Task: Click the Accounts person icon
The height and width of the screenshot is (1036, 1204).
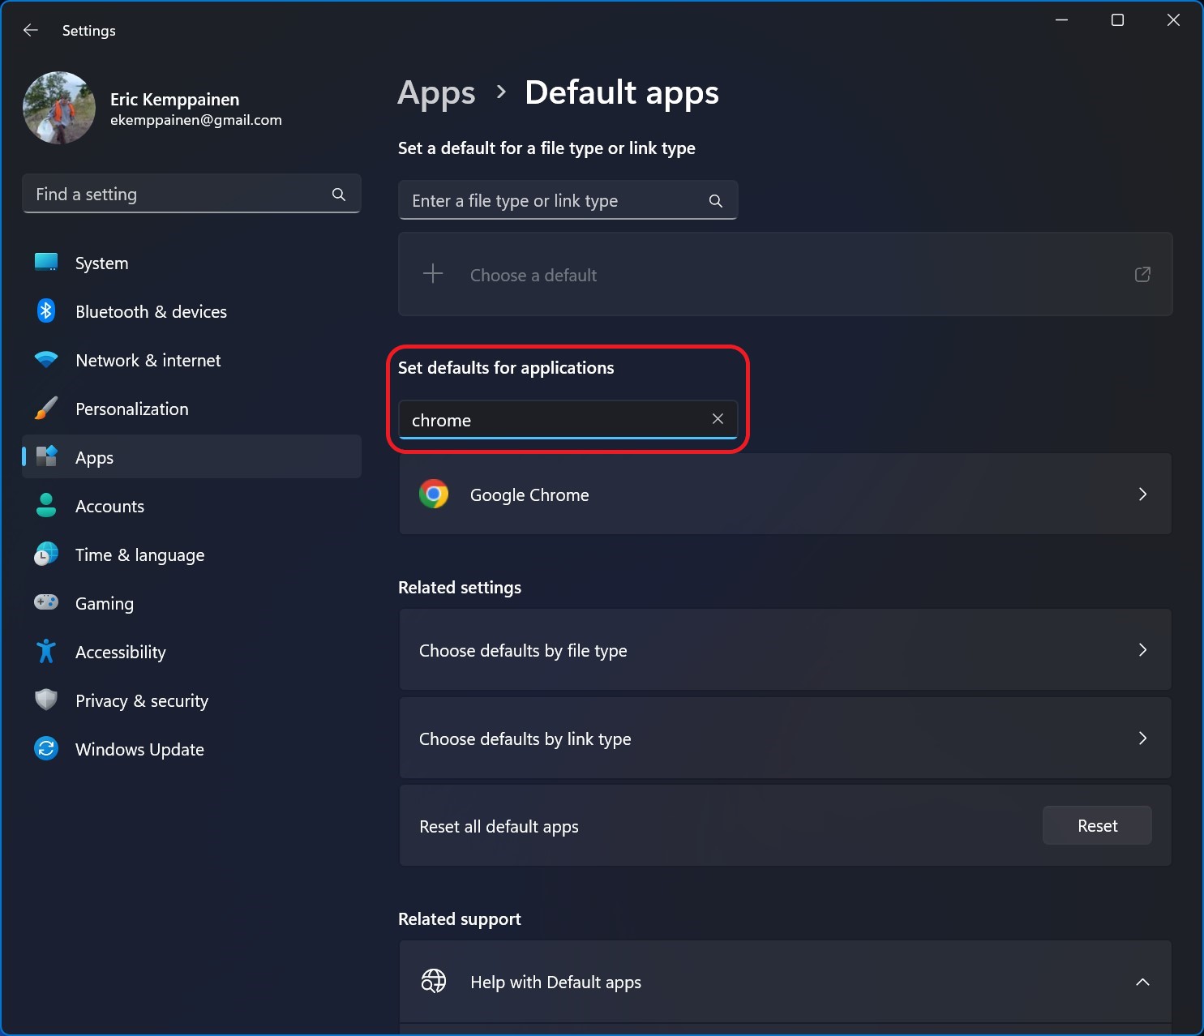Action: (x=46, y=505)
